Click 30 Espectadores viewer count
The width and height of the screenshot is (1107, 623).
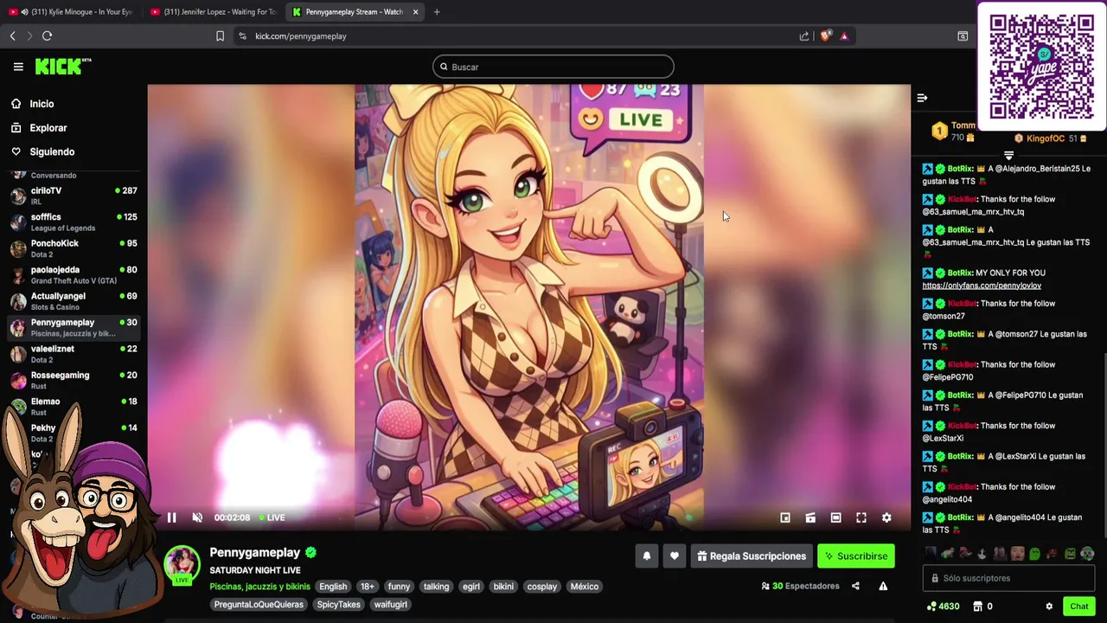point(800,586)
